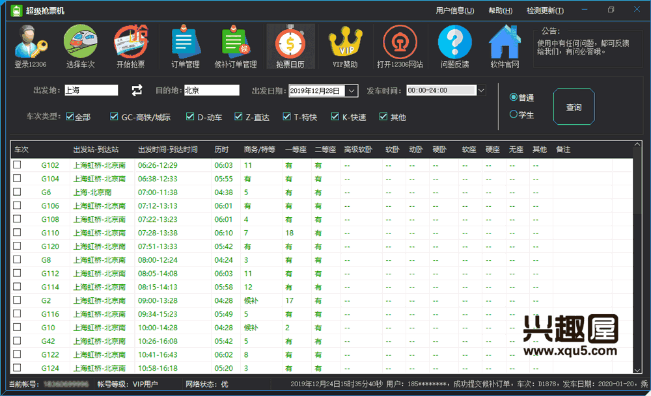Click the 网络状态: 优 status text
The image size is (651, 396).
pos(207,384)
